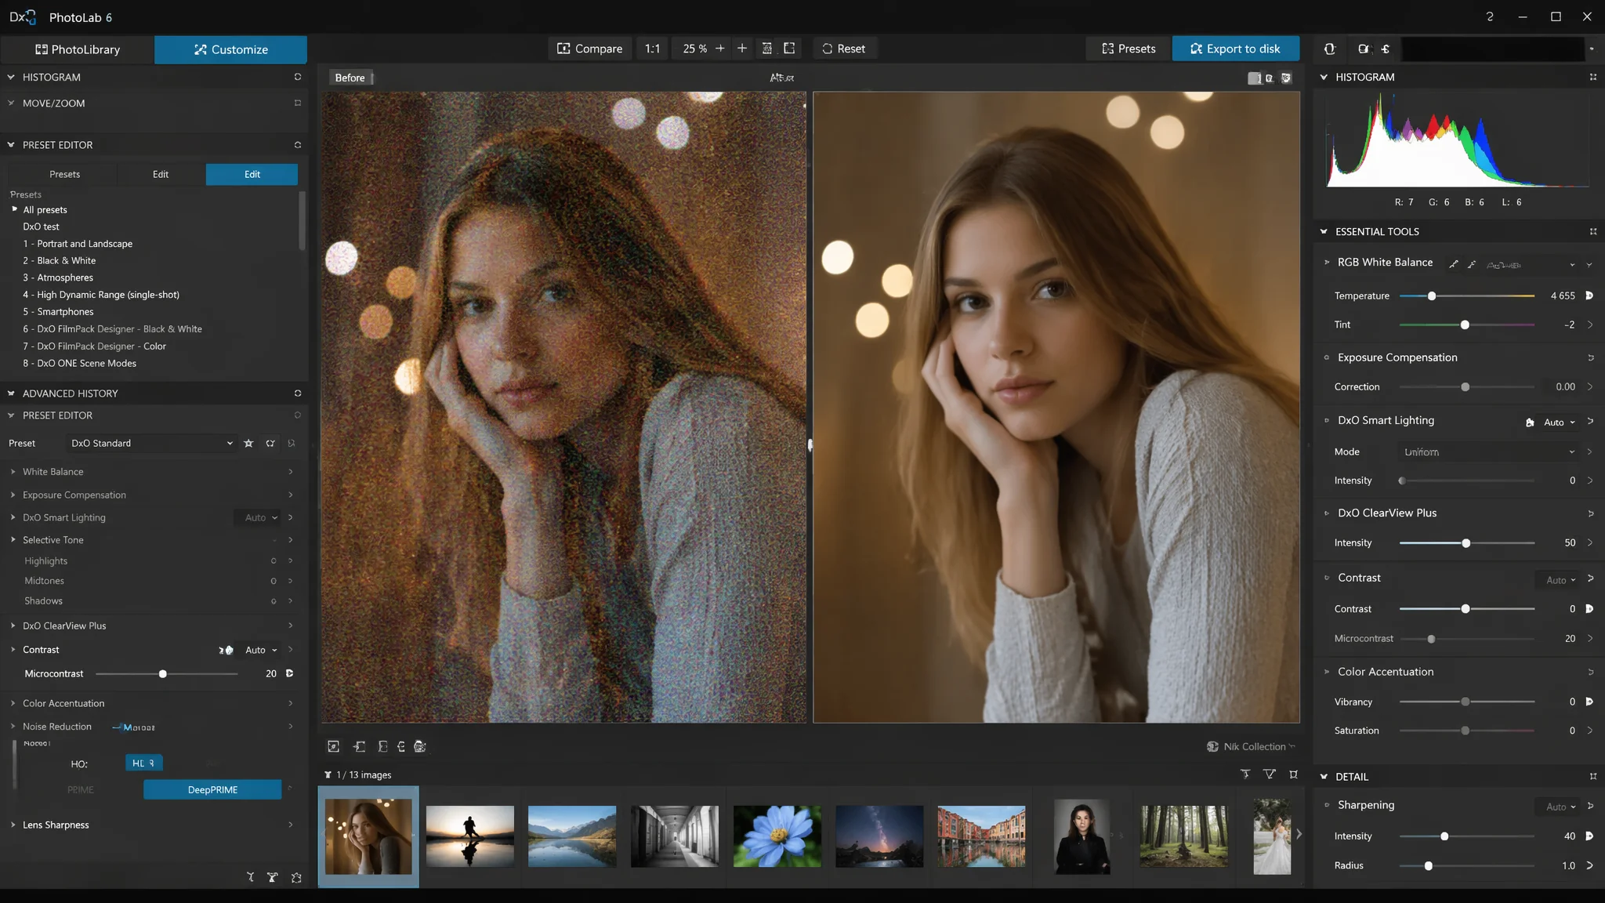
Task: Click the Move/Zoom panel options icon
Action: (298, 103)
